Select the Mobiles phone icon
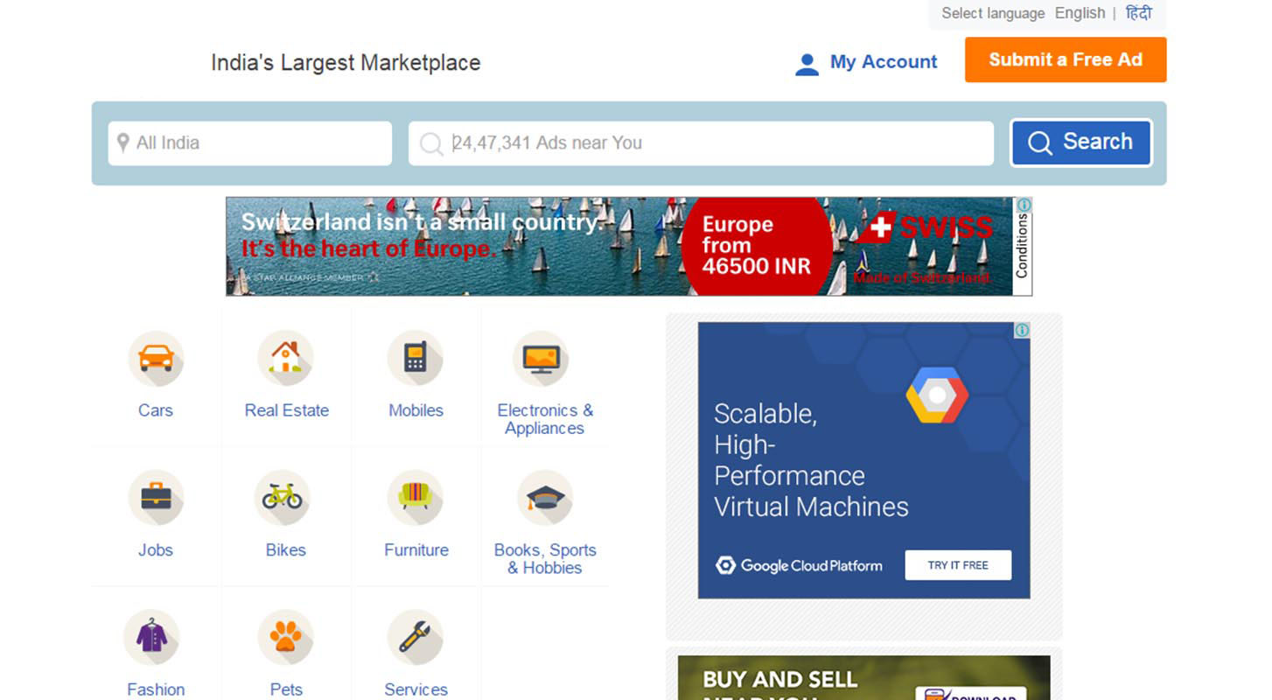The height and width of the screenshot is (700, 1272). tap(416, 359)
